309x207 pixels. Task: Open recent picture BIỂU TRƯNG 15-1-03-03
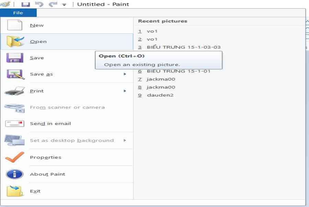point(183,47)
